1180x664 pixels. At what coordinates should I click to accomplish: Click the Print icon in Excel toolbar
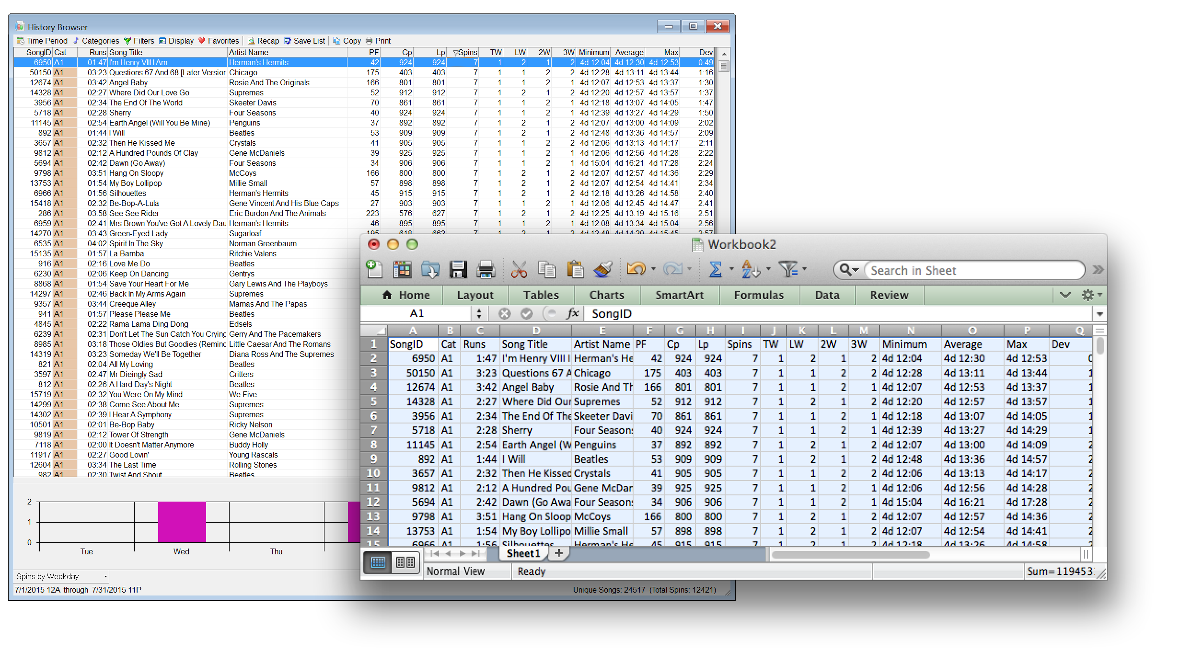click(x=486, y=270)
